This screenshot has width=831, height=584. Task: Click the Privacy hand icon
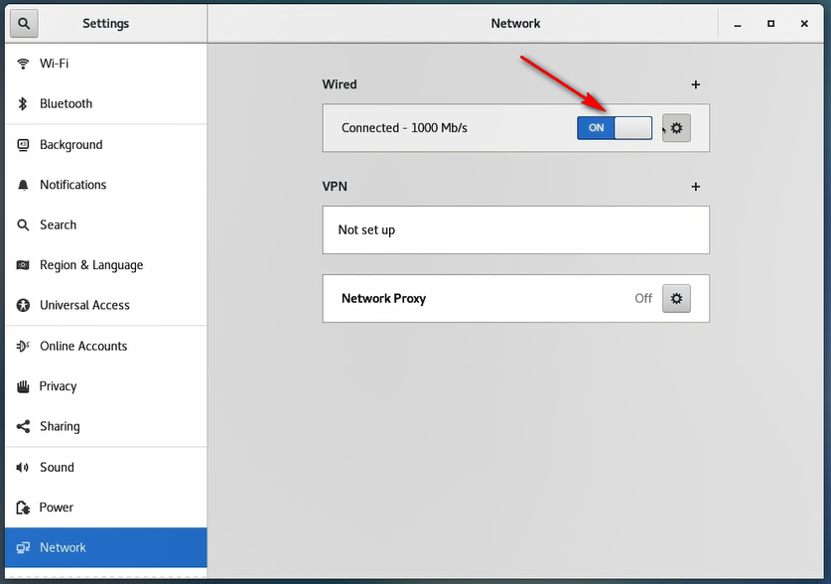click(23, 386)
